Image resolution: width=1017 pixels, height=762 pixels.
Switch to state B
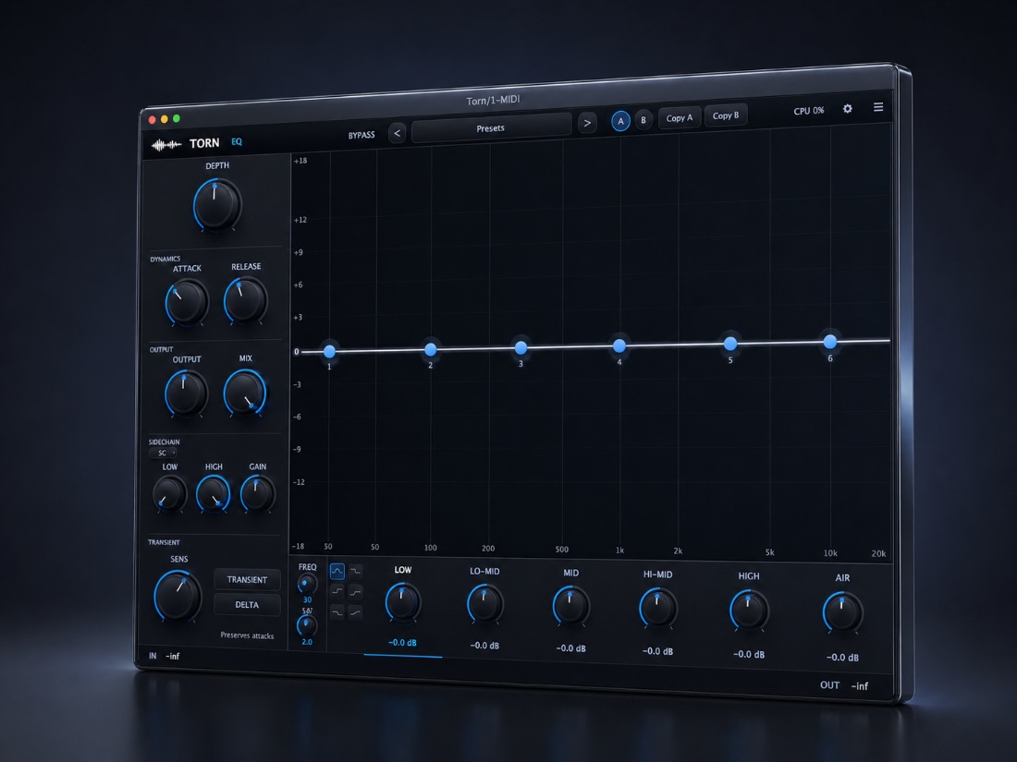tap(643, 120)
